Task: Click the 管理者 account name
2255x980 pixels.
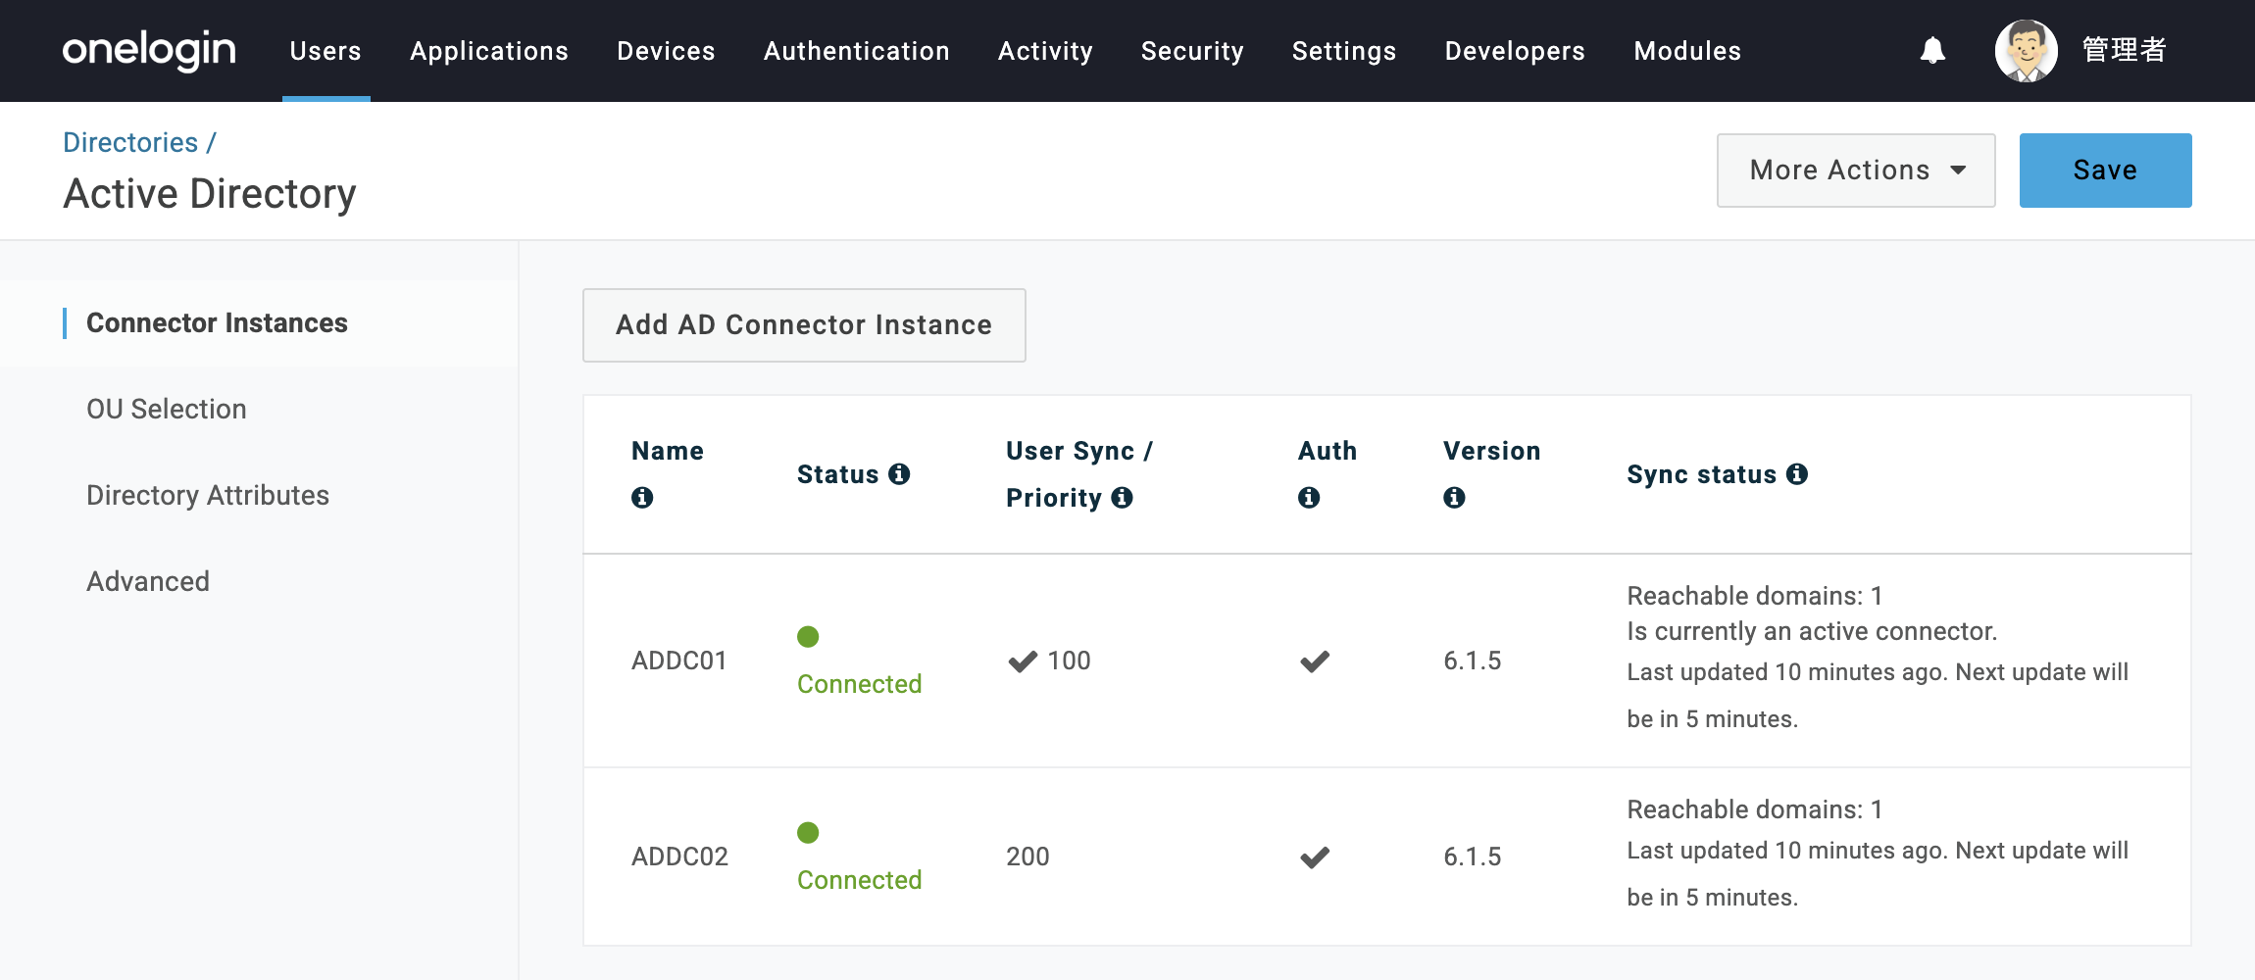Action: click(x=2124, y=51)
